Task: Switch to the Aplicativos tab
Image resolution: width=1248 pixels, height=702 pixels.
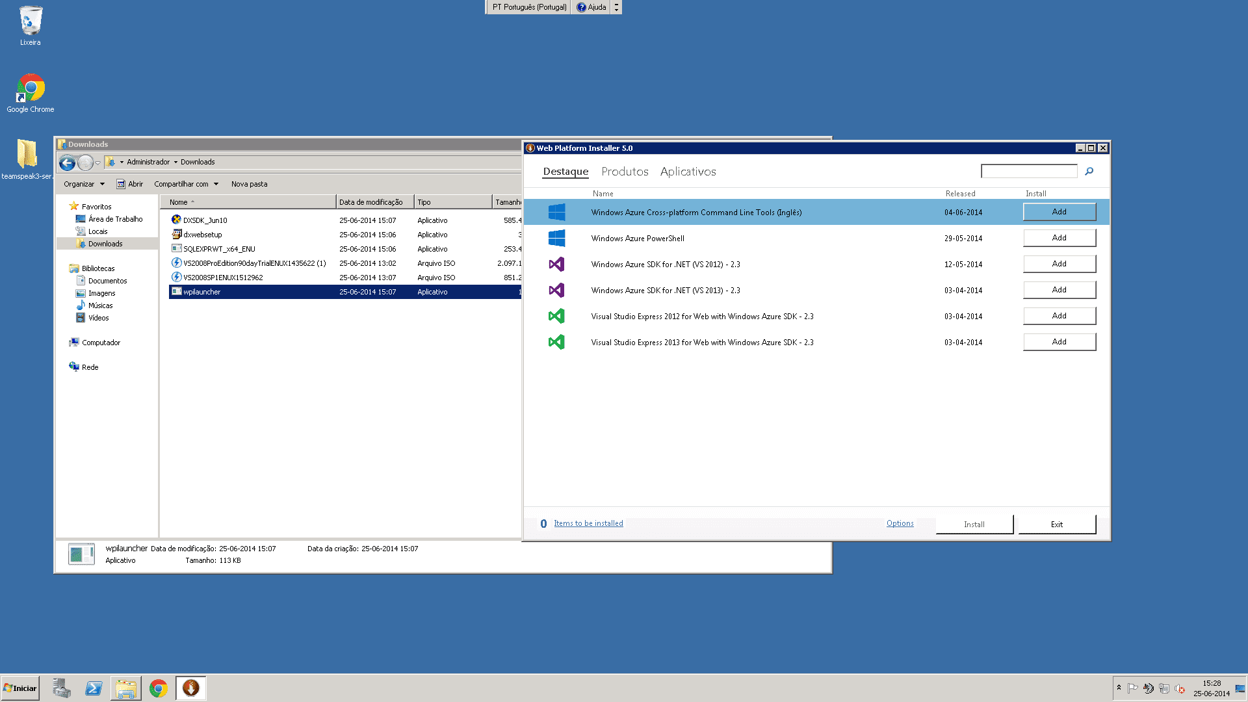Action: click(x=688, y=172)
